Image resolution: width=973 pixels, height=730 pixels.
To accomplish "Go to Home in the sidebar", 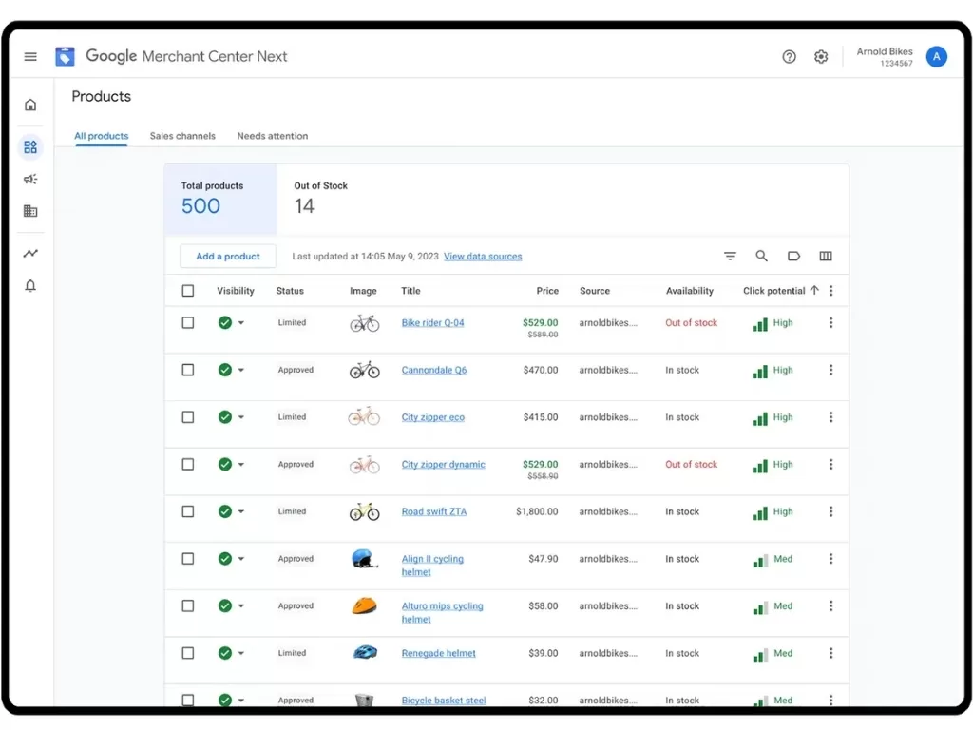I will (30, 105).
